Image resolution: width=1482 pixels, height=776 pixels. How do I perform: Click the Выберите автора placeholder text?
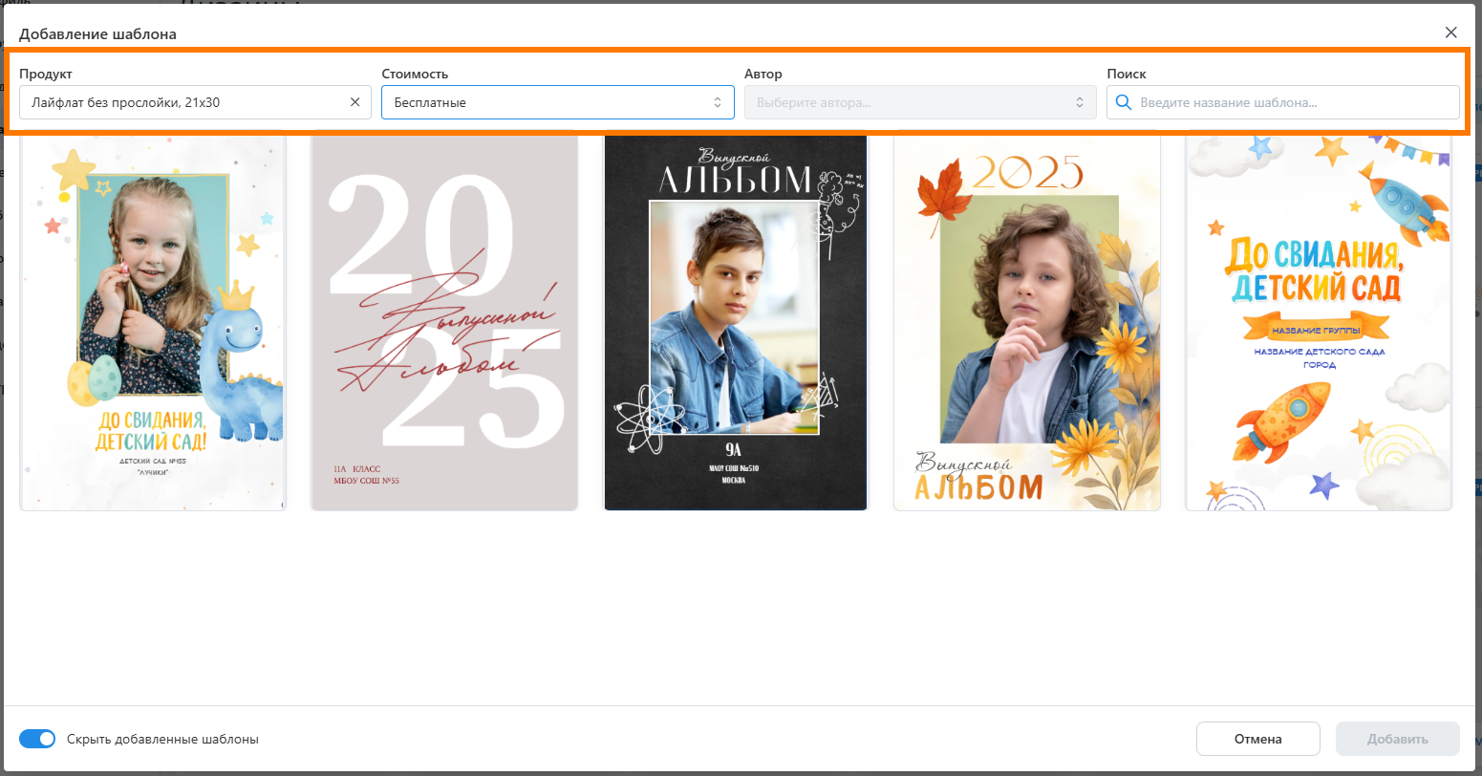click(x=814, y=102)
